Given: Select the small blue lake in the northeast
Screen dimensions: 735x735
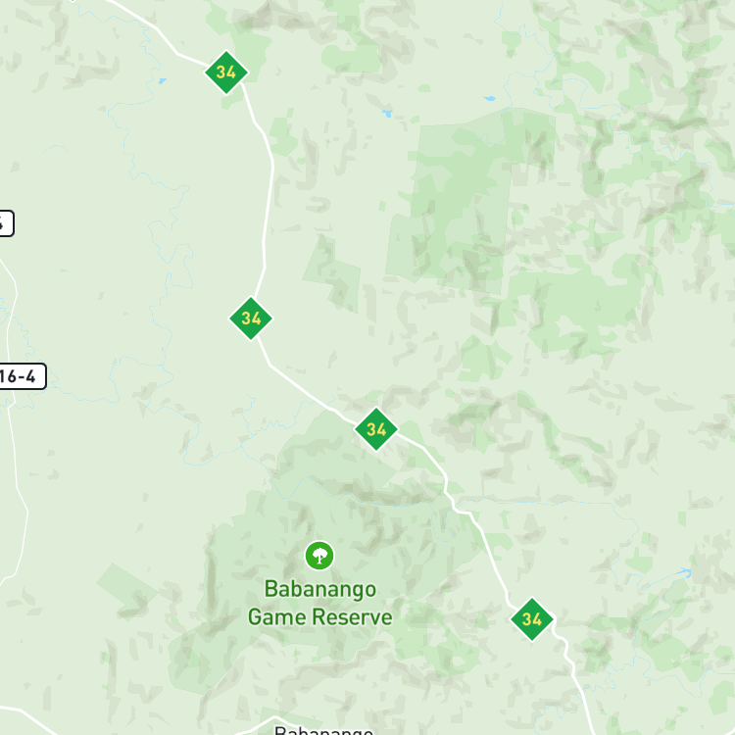Looking at the screenshot, I should click(x=489, y=98).
